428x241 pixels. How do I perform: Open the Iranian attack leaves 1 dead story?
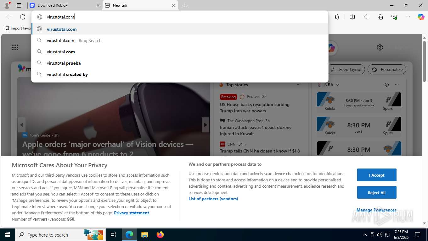click(x=256, y=131)
